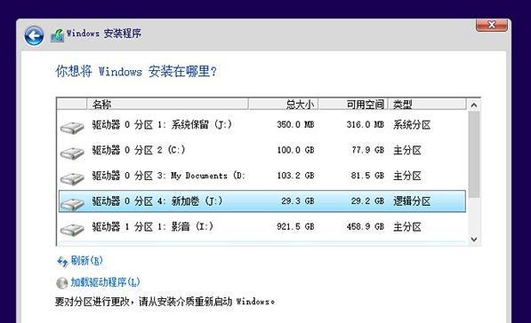Sort by the 总大小 column header
Viewport: 531px width, 323px height.
[x=283, y=104]
